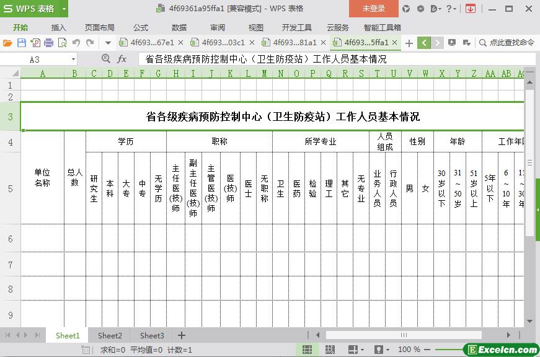Viewport: 540px width, 357px height.
Task: Open new document tab with plus button
Action: pyautogui.click(x=409, y=43)
